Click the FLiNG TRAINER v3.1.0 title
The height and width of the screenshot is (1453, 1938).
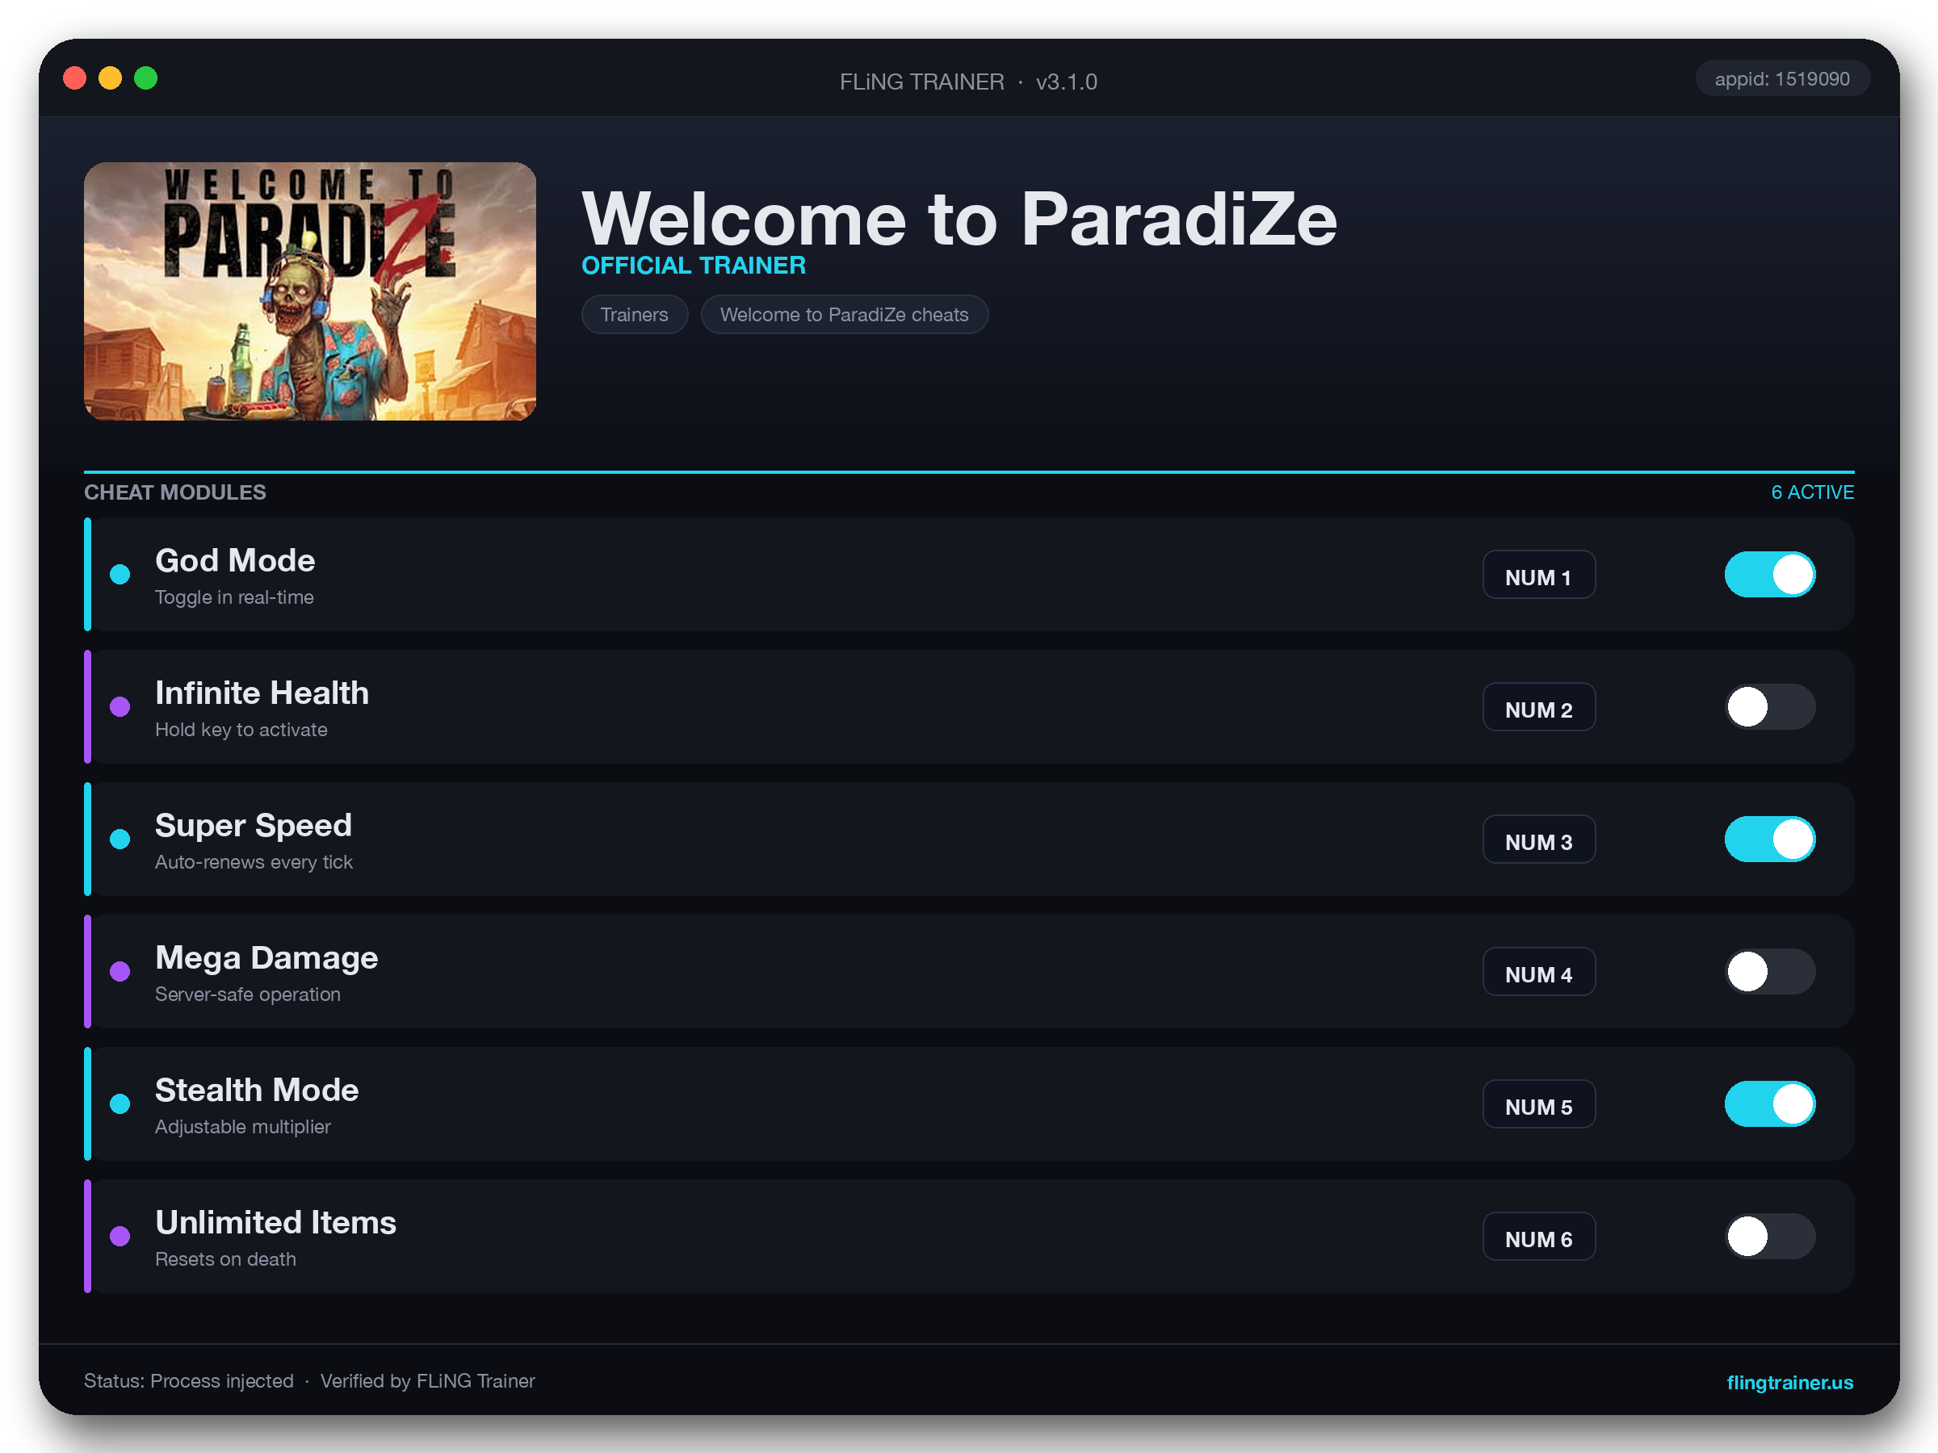(x=968, y=82)
